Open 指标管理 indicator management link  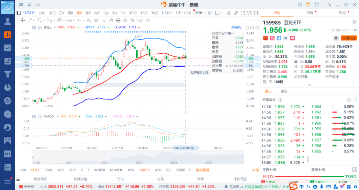coord(202,170)
